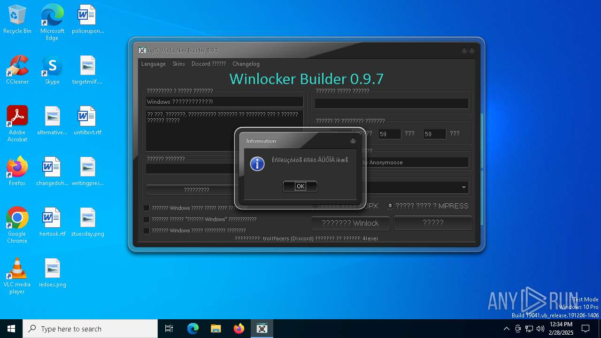The image size is (601, 338).
Task: Click the '?????????' button on left panel
Action: [196, 190]
